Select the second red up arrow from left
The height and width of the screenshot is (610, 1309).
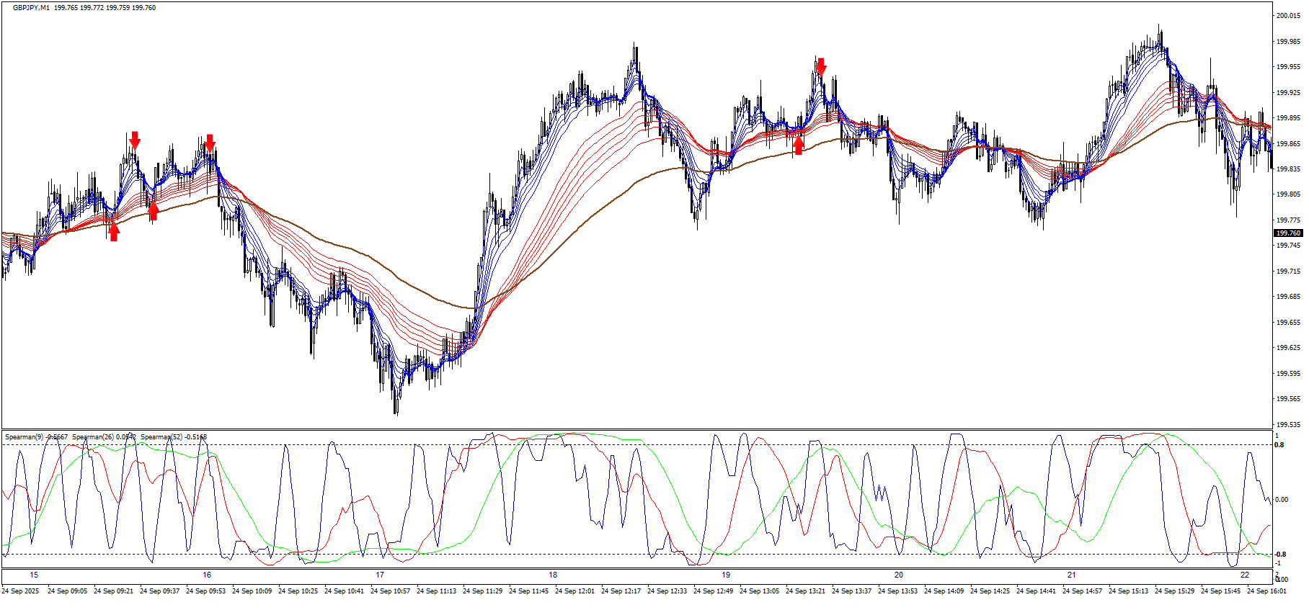tap(153, 211)
